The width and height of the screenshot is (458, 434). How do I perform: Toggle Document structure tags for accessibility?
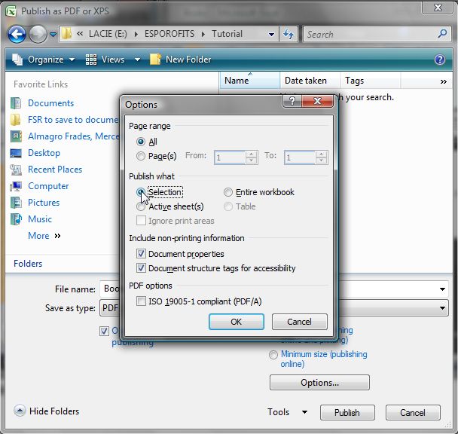(x=141, y=268)
